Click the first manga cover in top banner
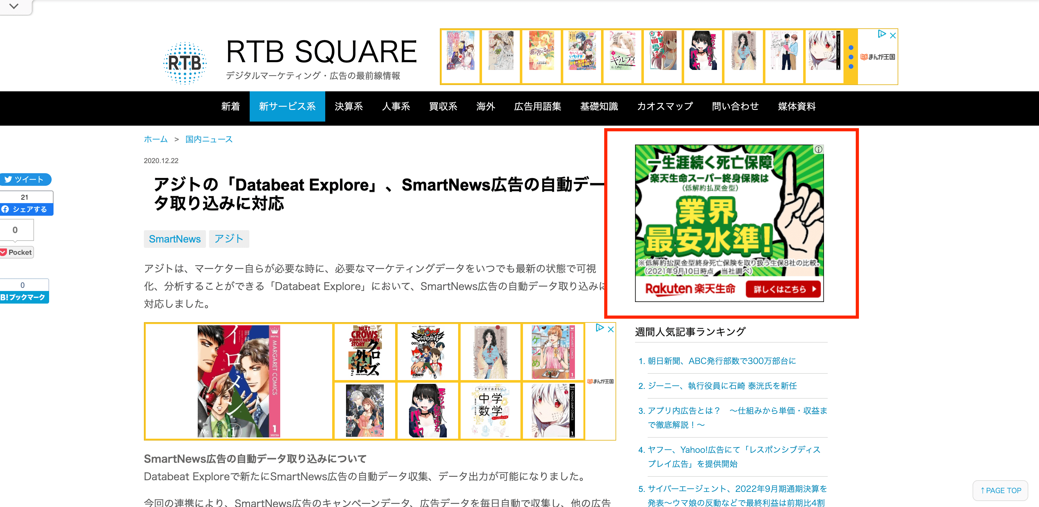Image resolution: width=1039 pixels, height=507 pixels. pos(460,50)
